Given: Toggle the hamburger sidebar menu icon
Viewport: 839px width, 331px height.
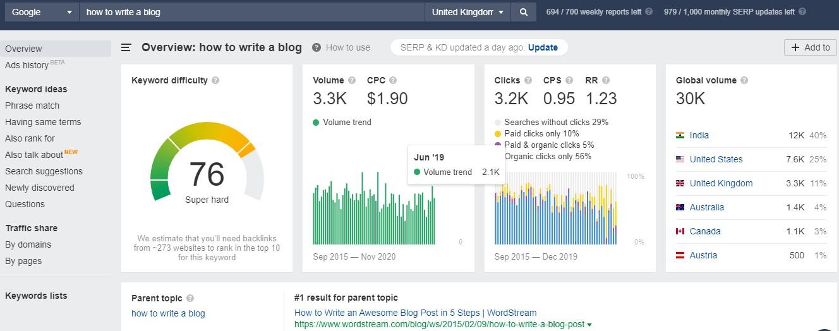Looking at the screenshot, I should point(126,47).
